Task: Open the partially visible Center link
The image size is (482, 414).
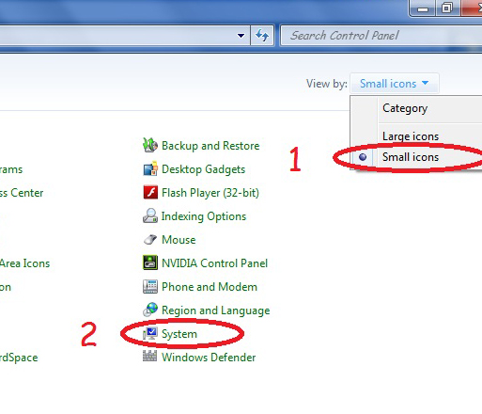Action: click(x=22, y=193)
